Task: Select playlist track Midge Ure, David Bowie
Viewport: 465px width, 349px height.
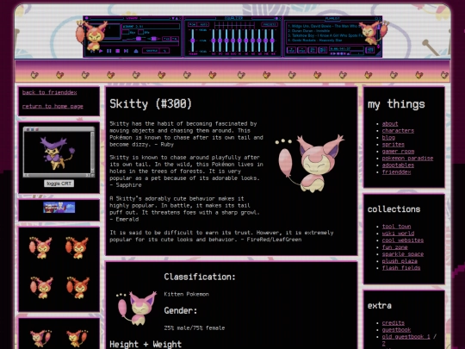Action: 324,26
